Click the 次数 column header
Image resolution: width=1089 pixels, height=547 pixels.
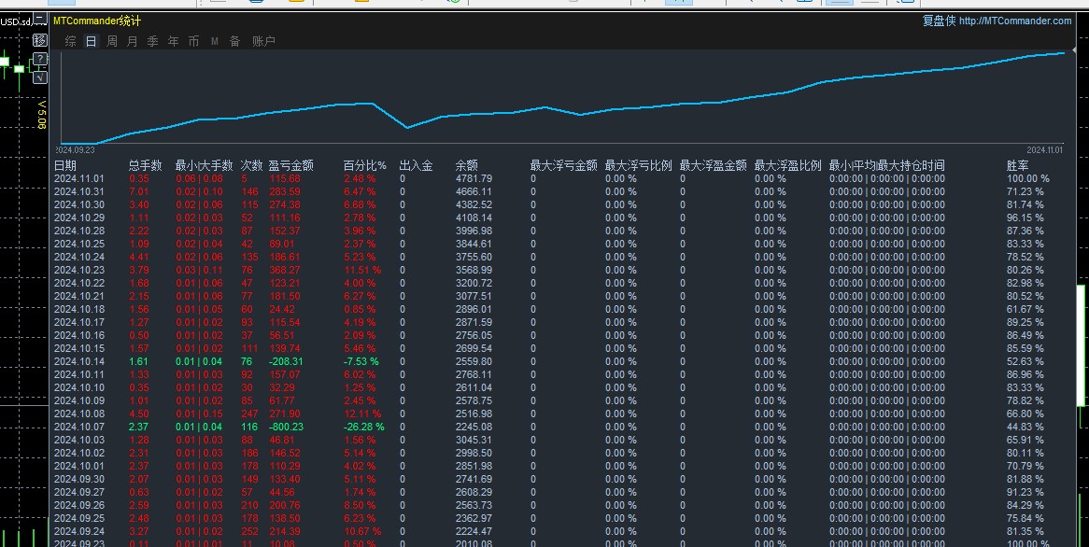pos(251,165)
